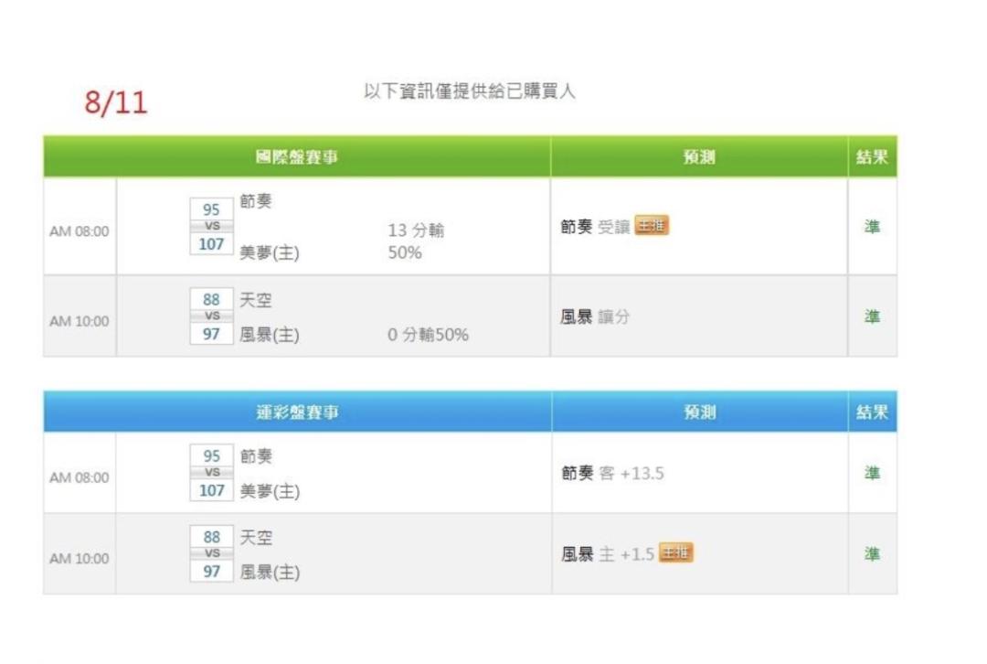Screen dimensions: 987x664
Task: Click the VS badge between scores 95 and 107 in 國際盤
Action: click(x=212, y=226)
